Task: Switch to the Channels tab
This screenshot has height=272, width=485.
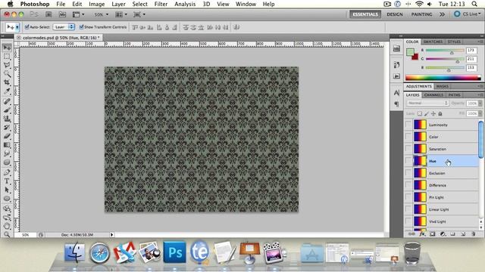Action: 433,95
